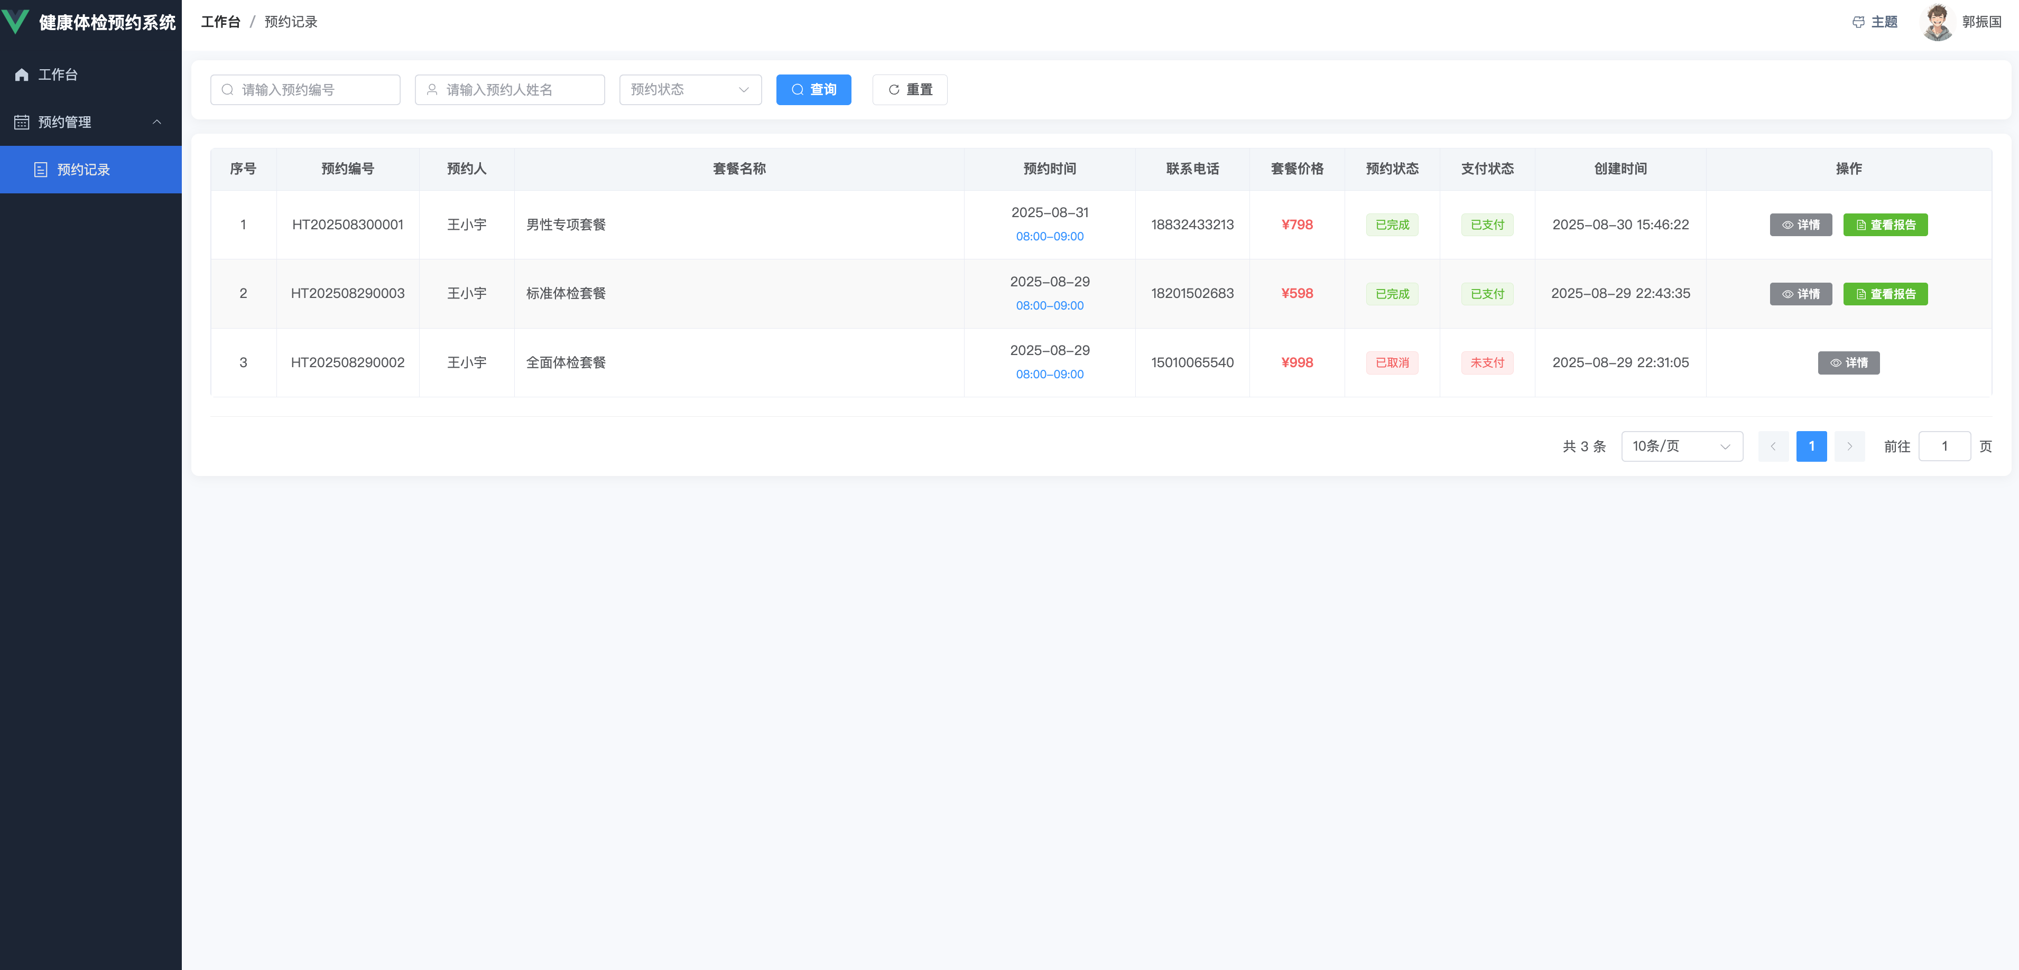Click search icon in 预约编号 field
The width and height of the screenshot is (2019, 970).
[x=227, y=90]
